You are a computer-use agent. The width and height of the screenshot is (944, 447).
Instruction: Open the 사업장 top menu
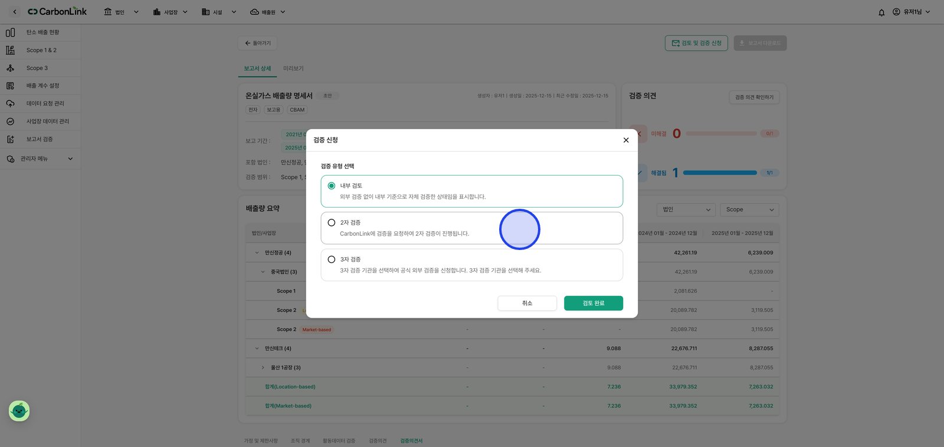click(x=170, y=12)
